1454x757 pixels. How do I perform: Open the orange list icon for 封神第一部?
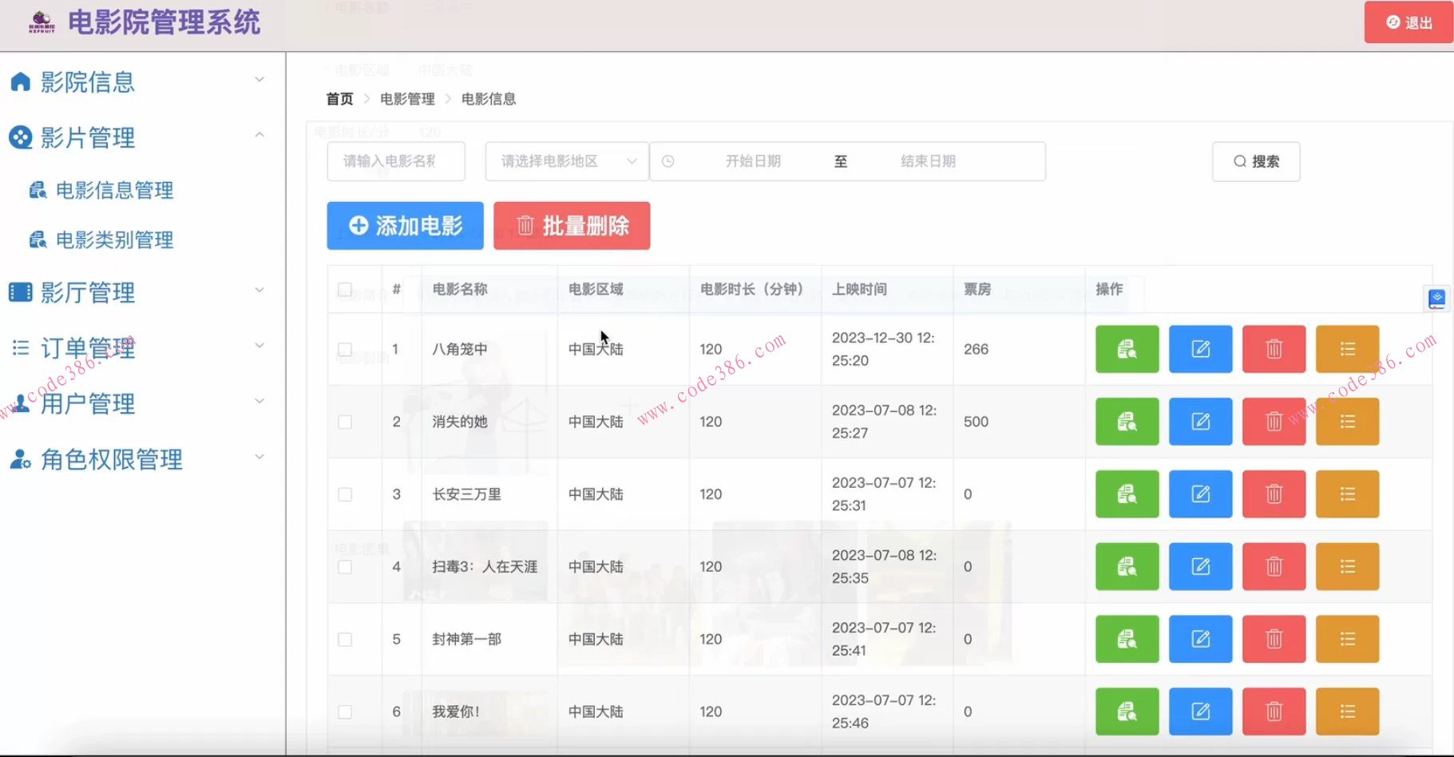pyautogui.click(x=1346, y=639)
